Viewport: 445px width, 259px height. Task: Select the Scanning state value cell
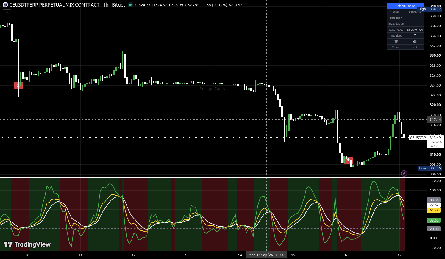tap(415, 12)
